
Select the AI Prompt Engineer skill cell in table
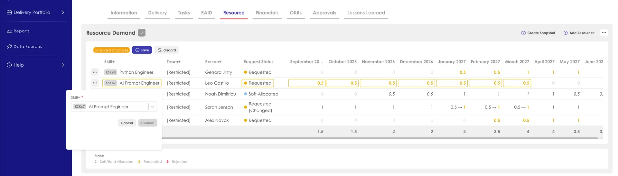(x=132, y=83)
